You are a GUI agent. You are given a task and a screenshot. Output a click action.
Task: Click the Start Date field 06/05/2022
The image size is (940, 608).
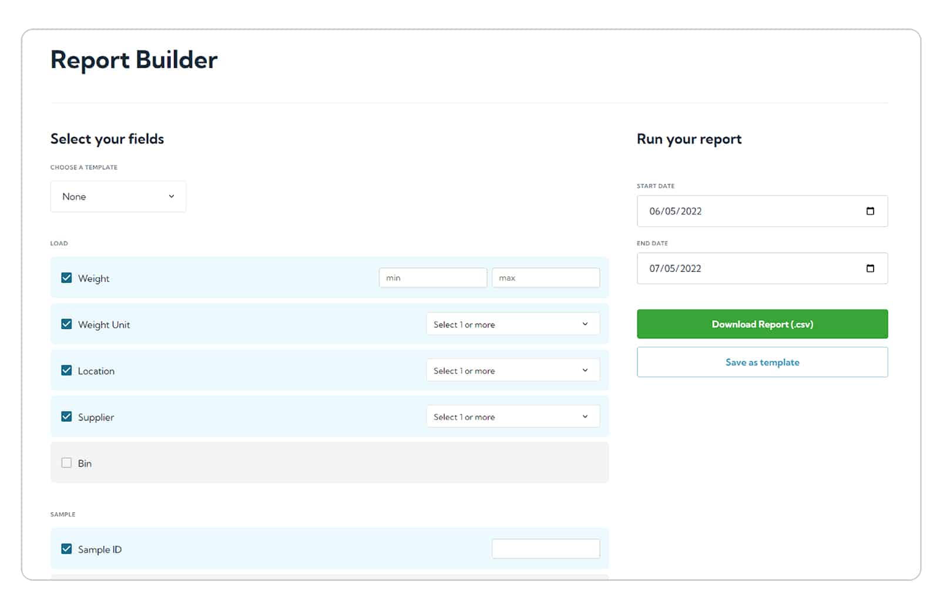point(762,211)
